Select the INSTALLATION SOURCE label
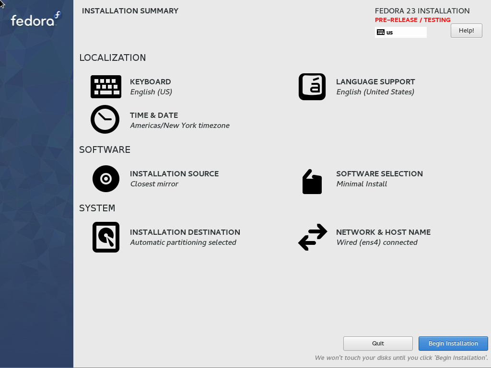Screen dimensions: 491x368 pos(174,173)
